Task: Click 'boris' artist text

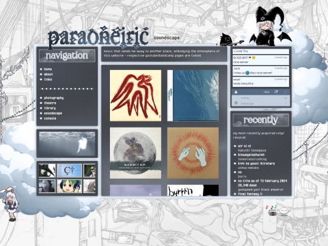Action: (242, 177)
